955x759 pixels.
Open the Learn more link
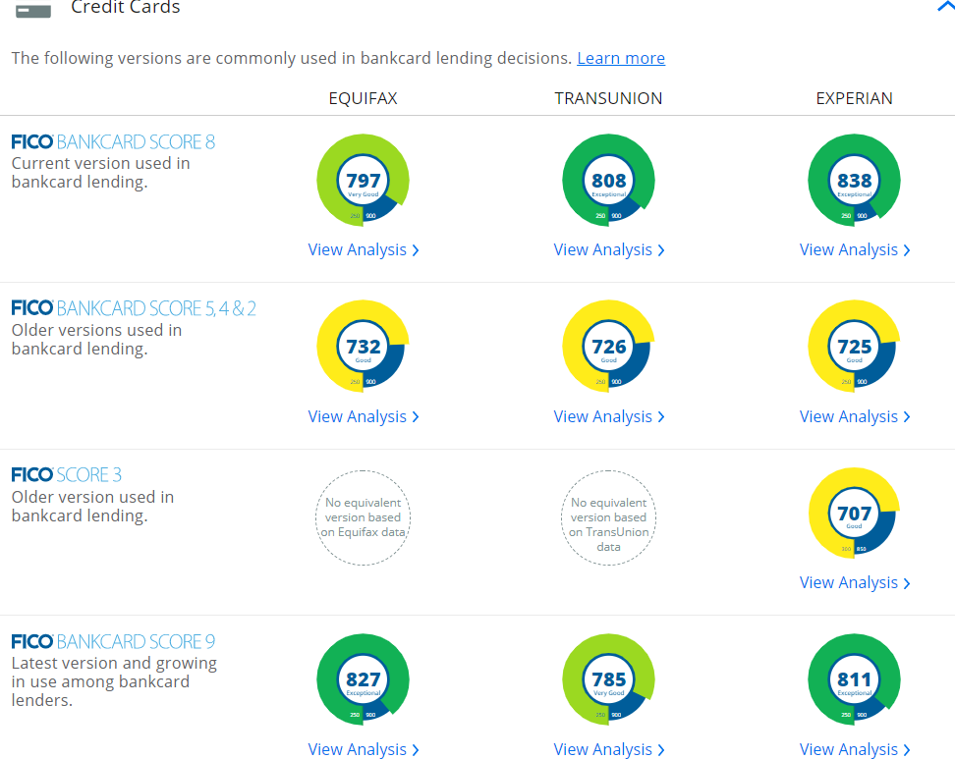tap(620, 58)
